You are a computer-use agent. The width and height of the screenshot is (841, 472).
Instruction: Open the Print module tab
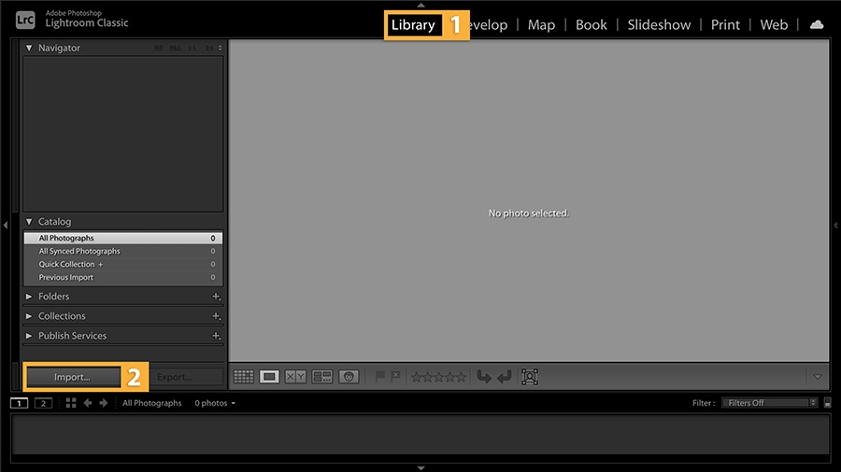point(725,24)
